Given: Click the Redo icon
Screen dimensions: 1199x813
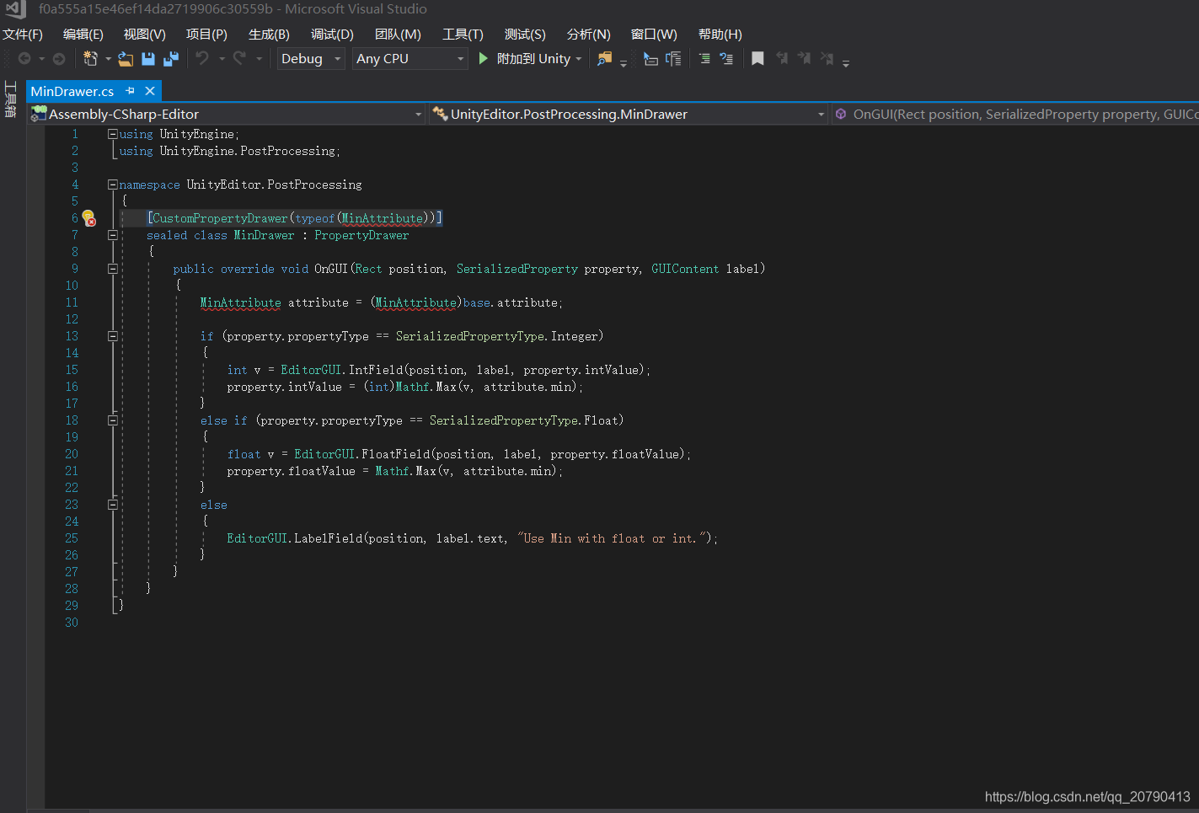Looking at the screenshot, I should [239, 58].
